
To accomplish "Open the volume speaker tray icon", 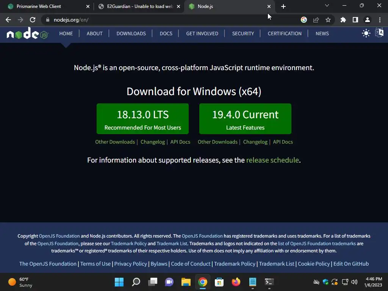I will click(354, 282).
